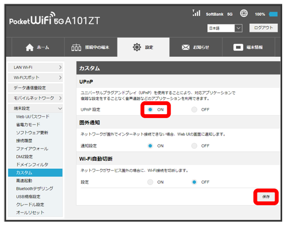Click the signal strength icon

click(196, 13)
